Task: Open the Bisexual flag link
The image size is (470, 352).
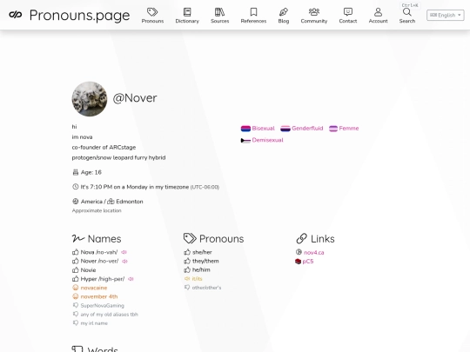Action: pos(263,129)
